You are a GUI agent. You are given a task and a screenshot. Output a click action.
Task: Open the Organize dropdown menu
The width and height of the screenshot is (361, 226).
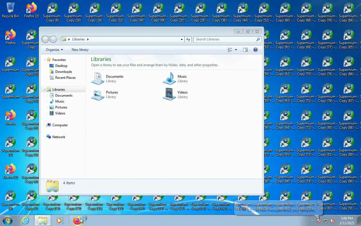(x=54, y=50)
